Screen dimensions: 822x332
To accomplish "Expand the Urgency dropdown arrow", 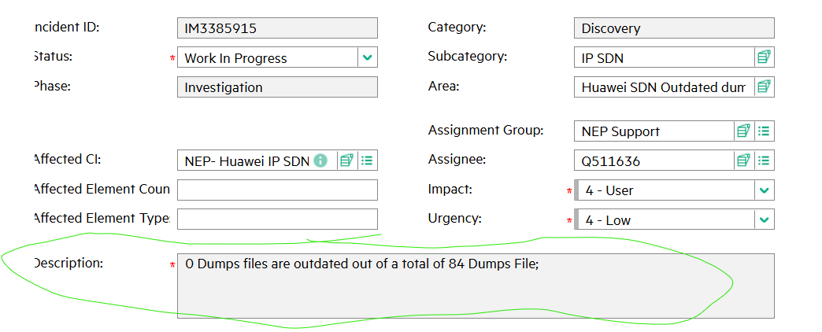I will 764,220.
